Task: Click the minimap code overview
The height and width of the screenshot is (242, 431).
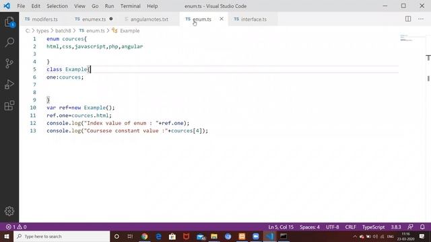Action: point(406,38)
